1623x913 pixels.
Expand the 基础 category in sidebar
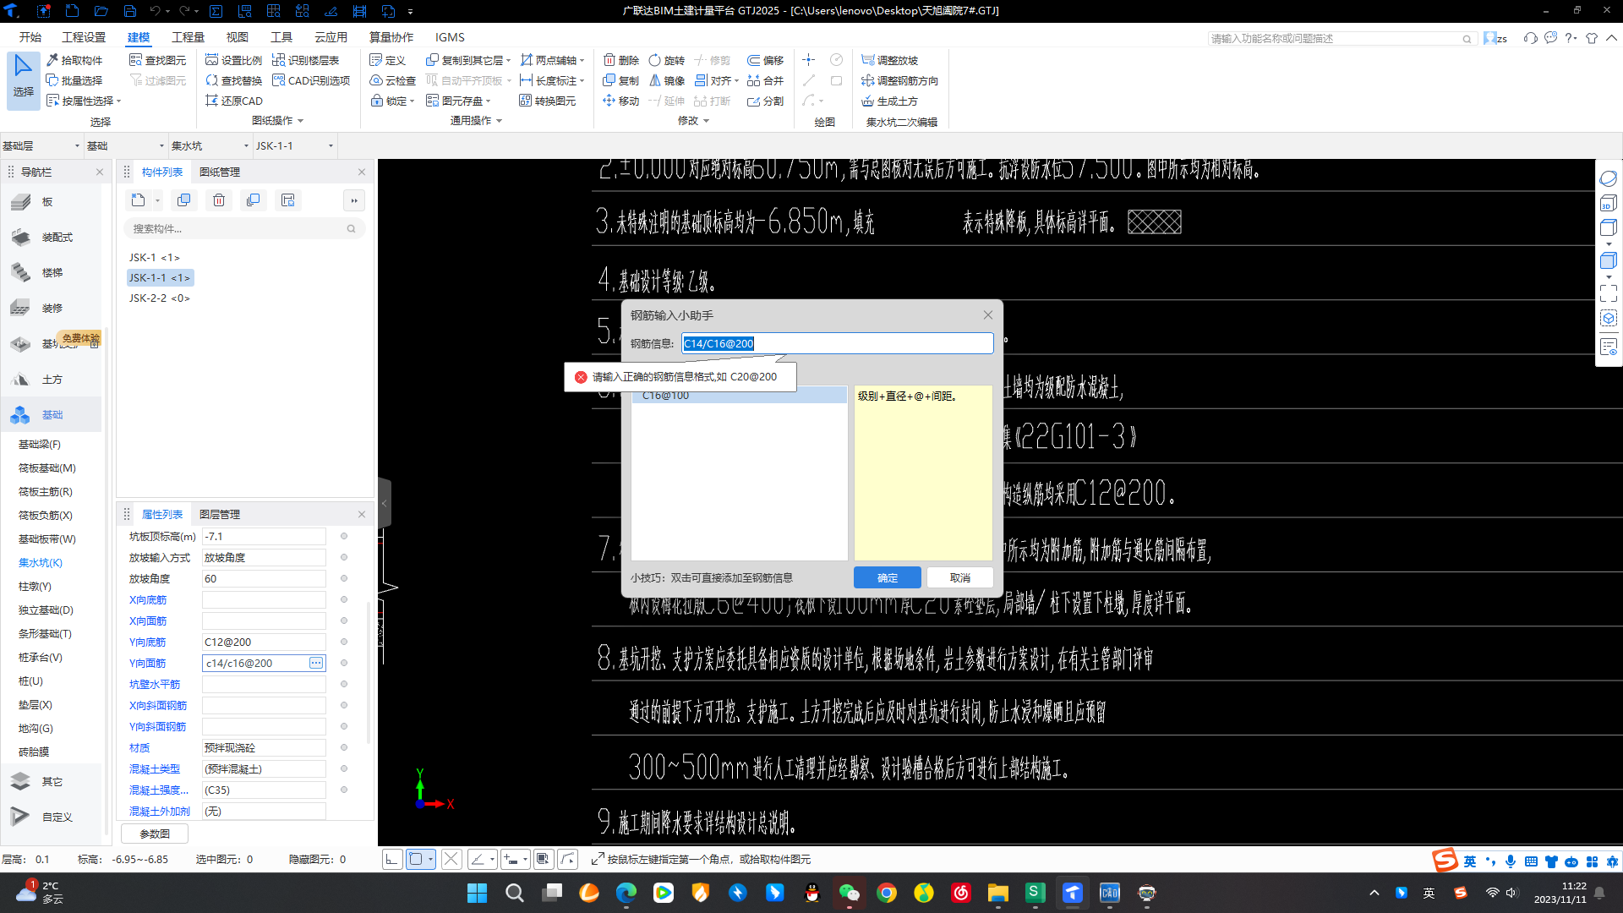[52, 413]
